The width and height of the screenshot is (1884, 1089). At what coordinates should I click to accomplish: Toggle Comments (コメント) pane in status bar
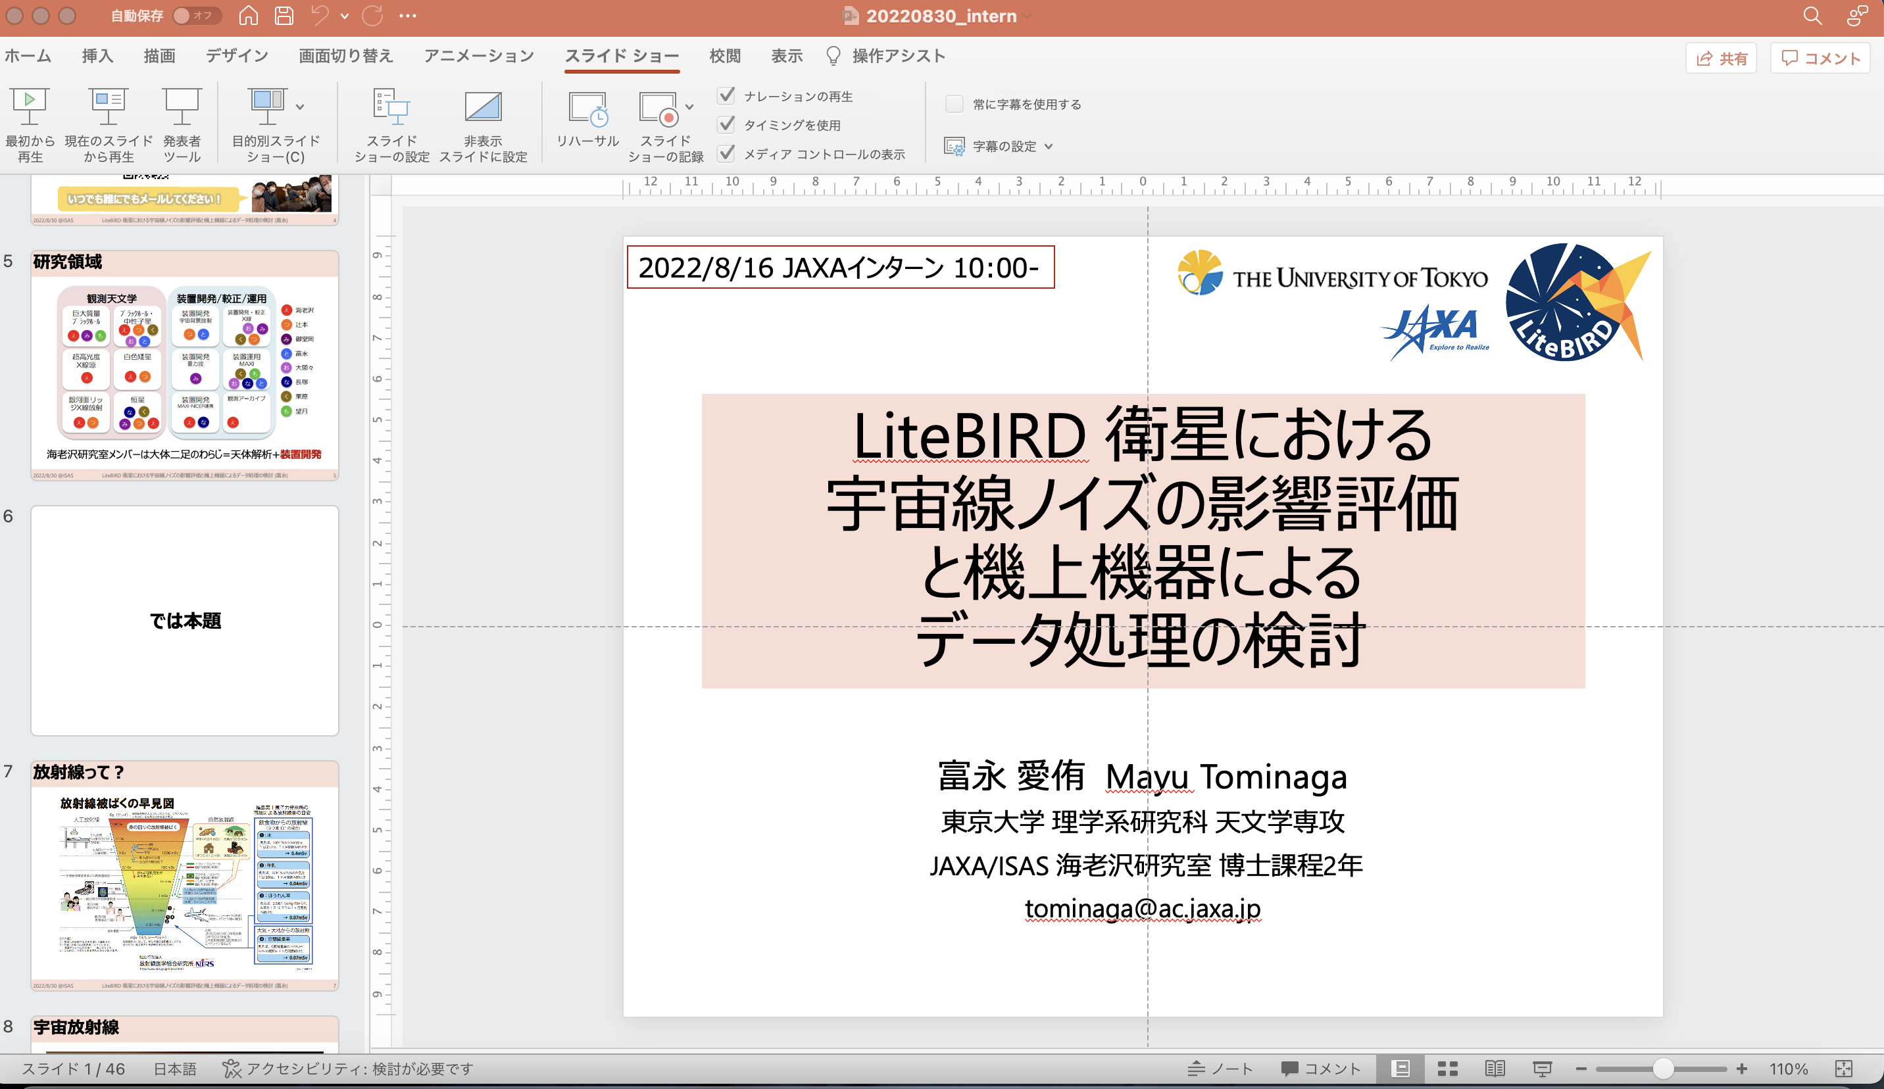[x=1320, y=1069]
